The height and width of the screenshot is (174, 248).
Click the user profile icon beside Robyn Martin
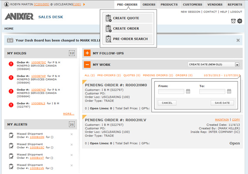pyautogui.click(x=7, y=4)
